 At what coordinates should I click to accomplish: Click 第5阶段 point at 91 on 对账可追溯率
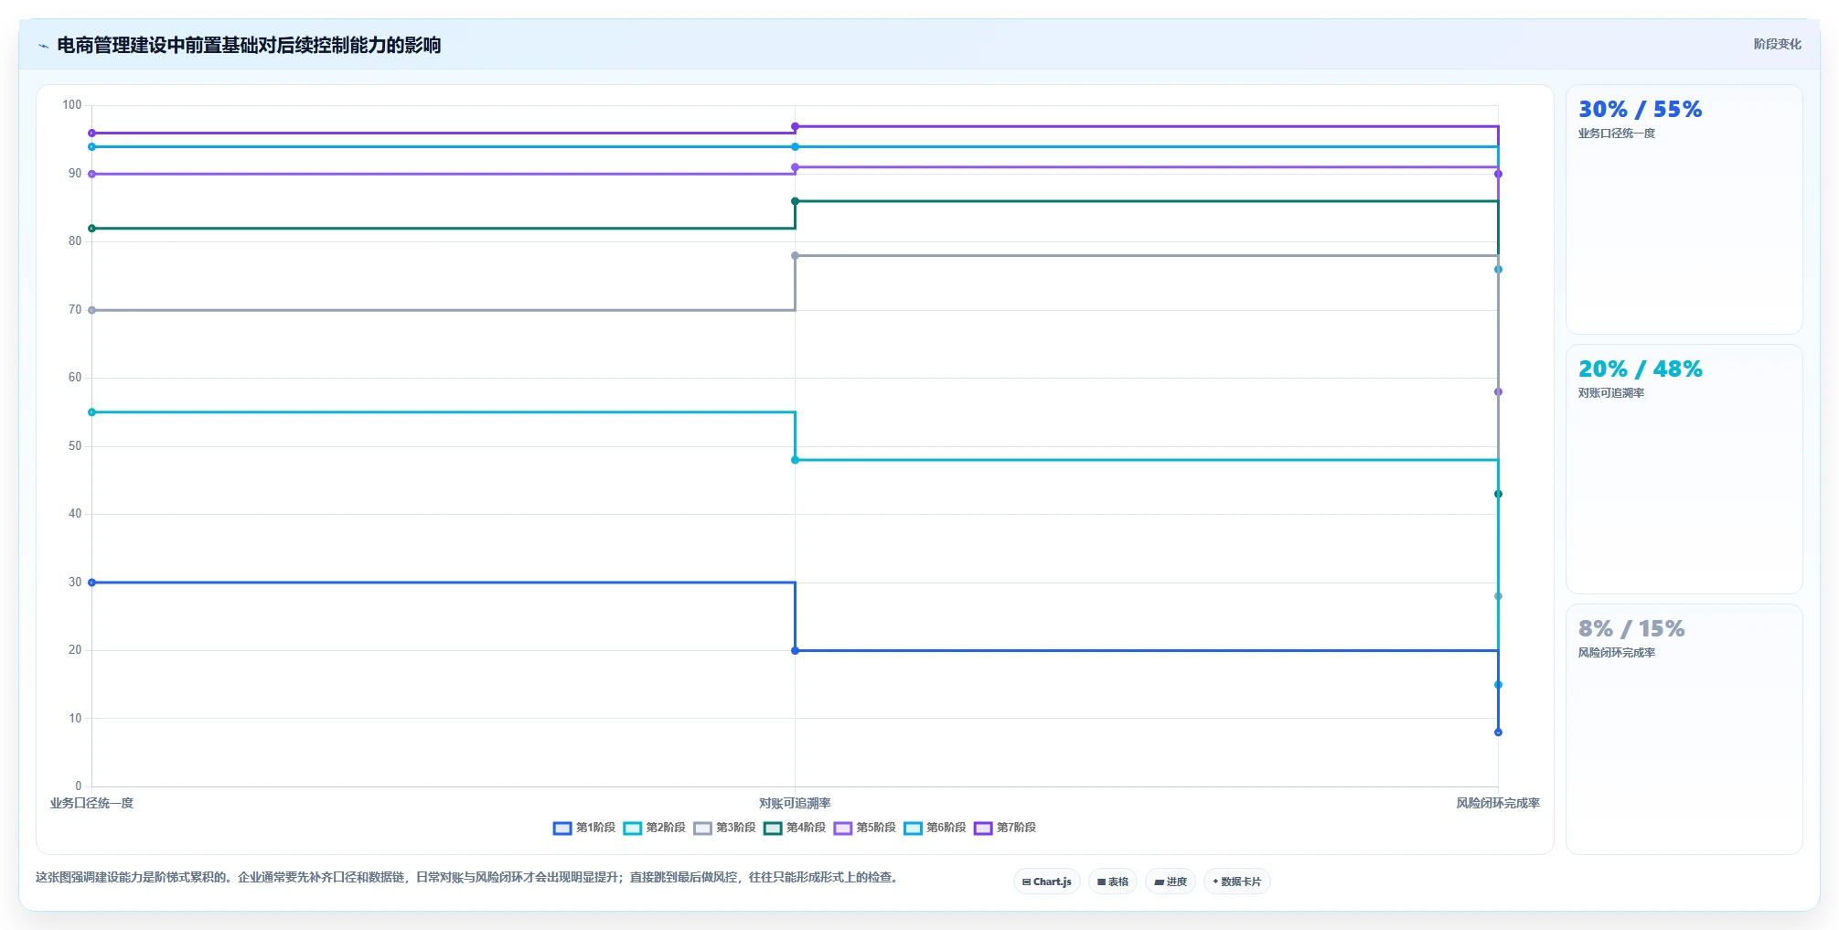(x=795, y=167)
